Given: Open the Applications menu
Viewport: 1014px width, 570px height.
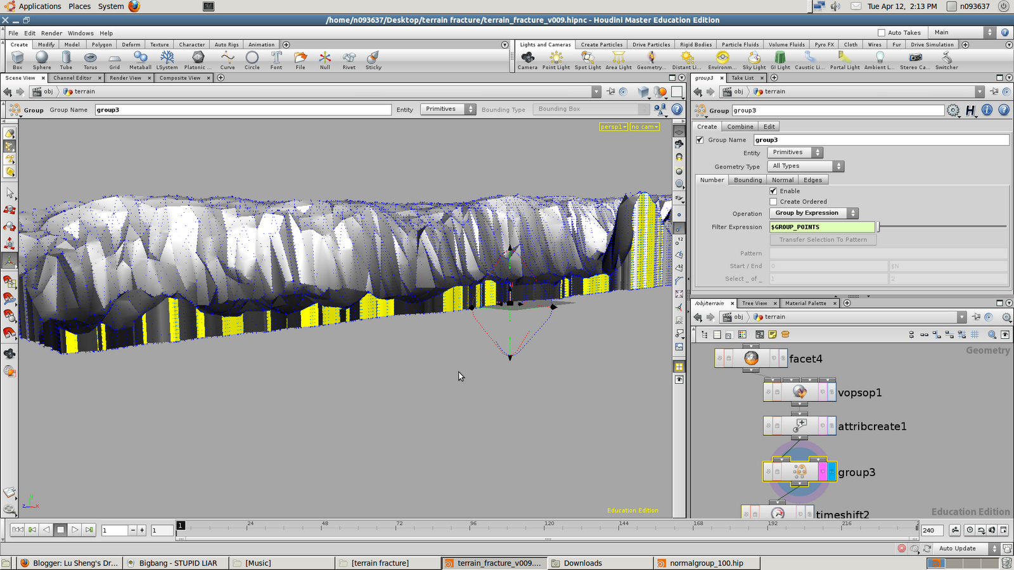Looking at the screenshot, I should click(x=39, y=6).
